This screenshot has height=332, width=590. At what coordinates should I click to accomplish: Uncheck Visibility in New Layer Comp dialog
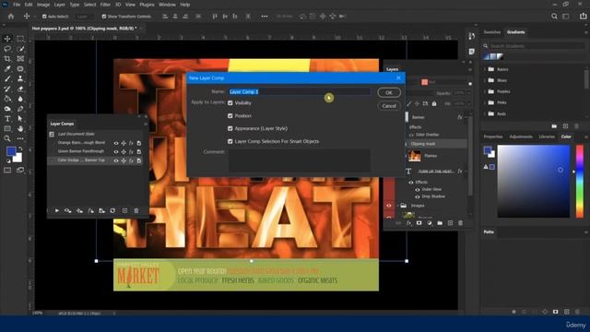pos(230,102)
